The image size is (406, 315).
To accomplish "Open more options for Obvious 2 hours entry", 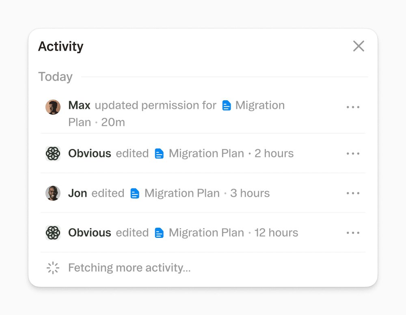I will 353,153.
